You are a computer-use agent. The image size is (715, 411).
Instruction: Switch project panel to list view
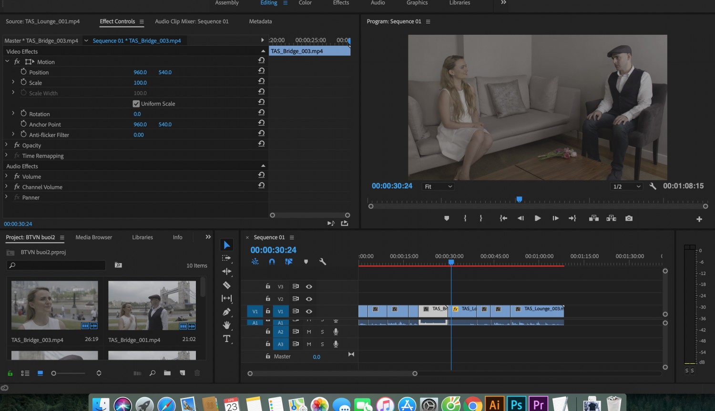pyautogui.click(x=25, y=373)
